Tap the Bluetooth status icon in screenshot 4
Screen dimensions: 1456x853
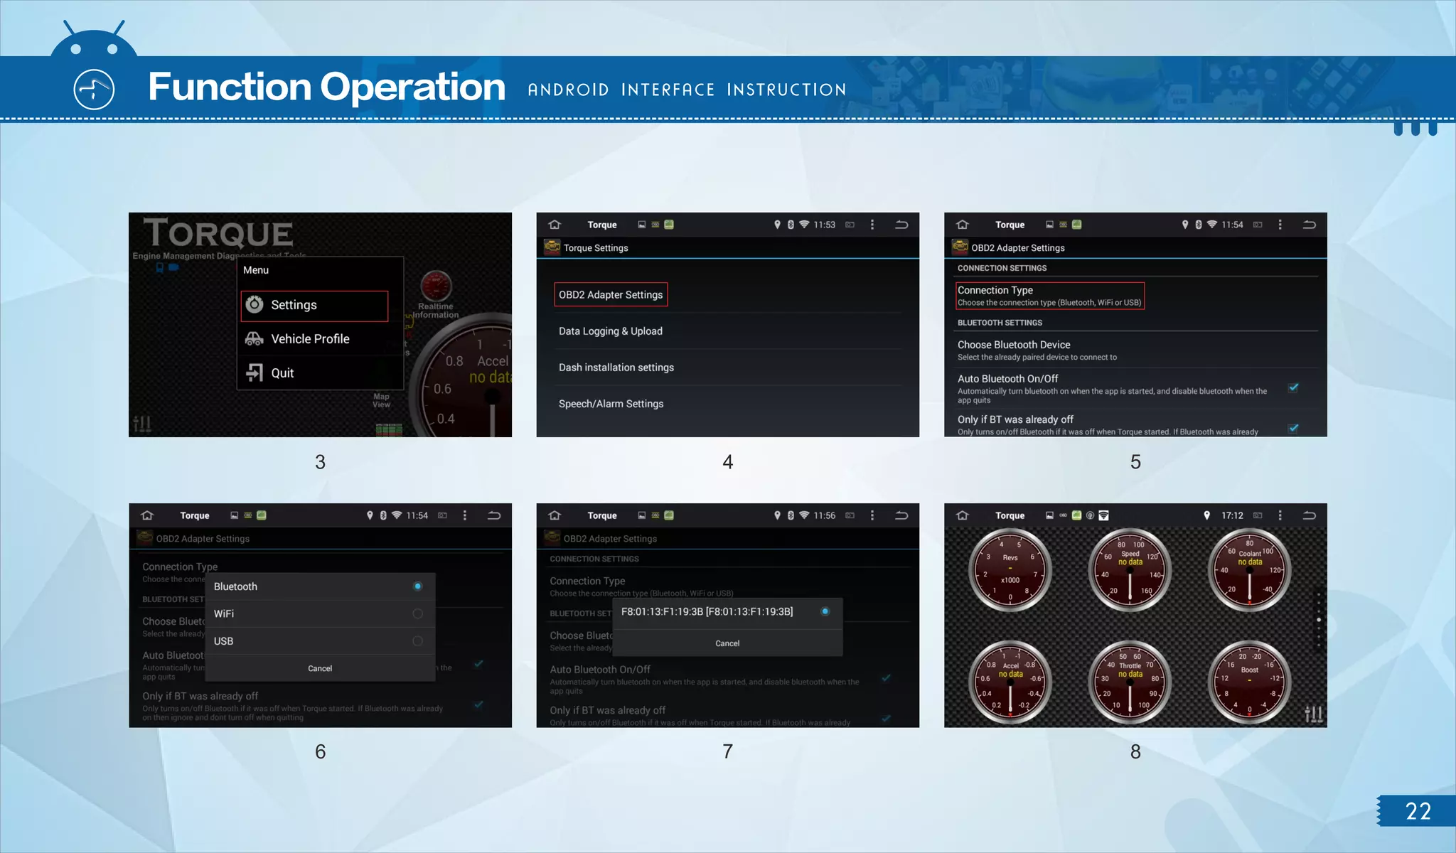[x=791, y=225]
